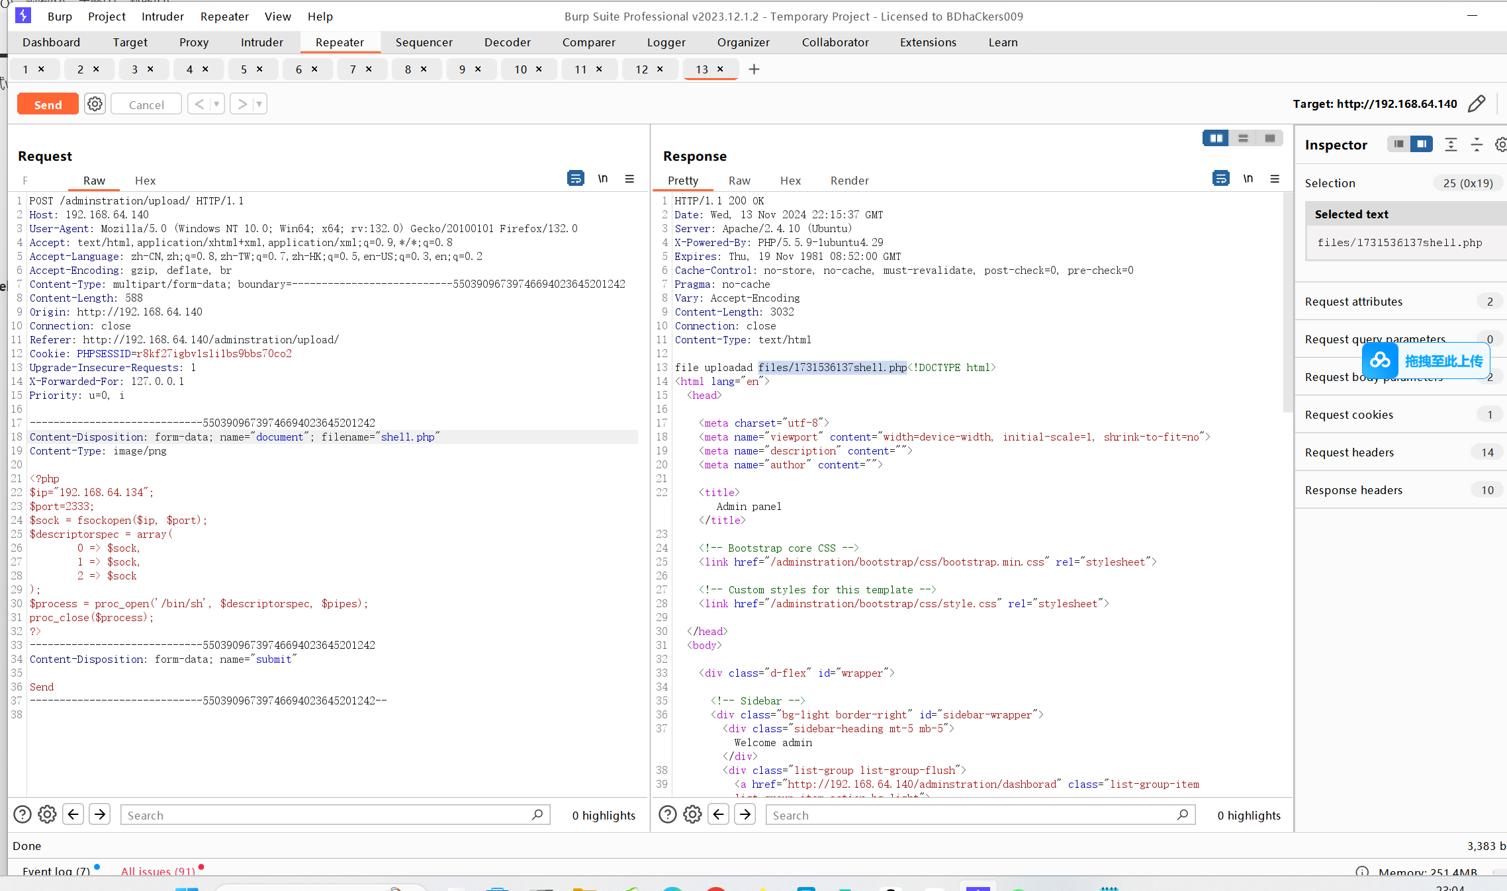Click the pencil icon to edit target

[x=1477, y=104]
